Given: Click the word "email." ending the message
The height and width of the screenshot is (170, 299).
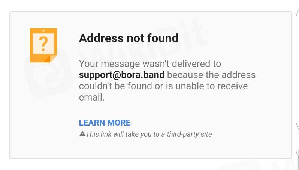Looking at the screenshot, I should tap(91, 98).
